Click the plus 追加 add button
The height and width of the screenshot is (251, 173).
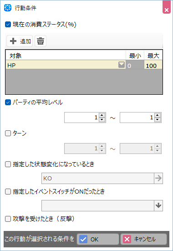click(x=20, y=41)
